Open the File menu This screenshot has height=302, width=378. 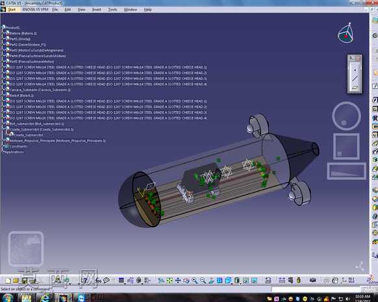(x=55, y=10)
